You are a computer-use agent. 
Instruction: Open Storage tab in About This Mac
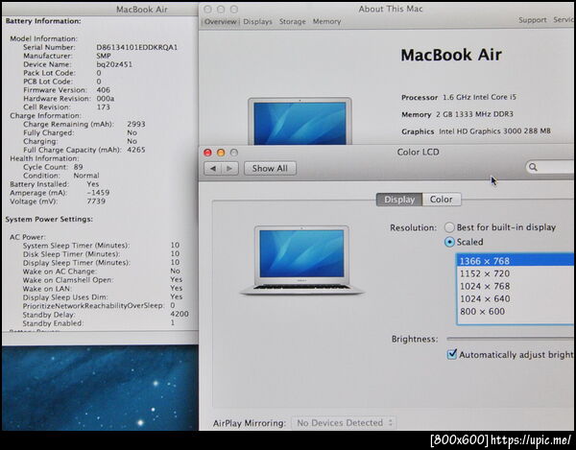click(x=293, y=22)
